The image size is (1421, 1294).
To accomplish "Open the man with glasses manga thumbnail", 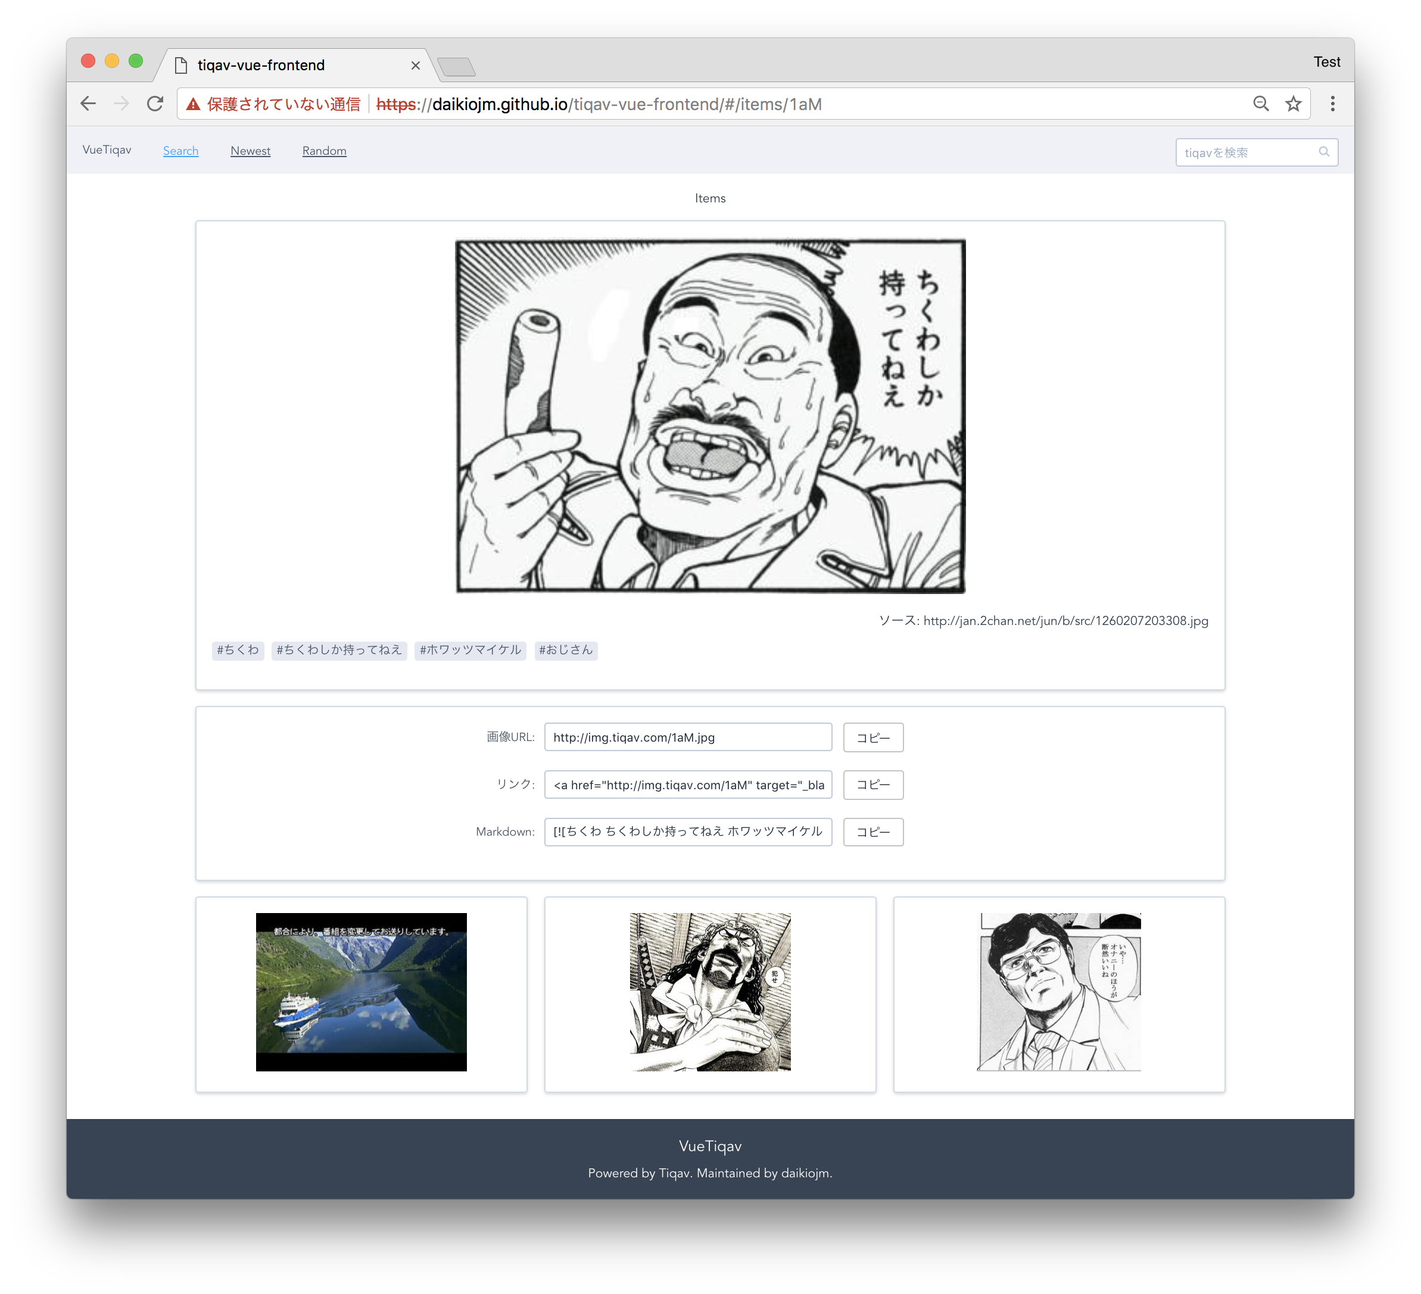I will [1059, 992].
